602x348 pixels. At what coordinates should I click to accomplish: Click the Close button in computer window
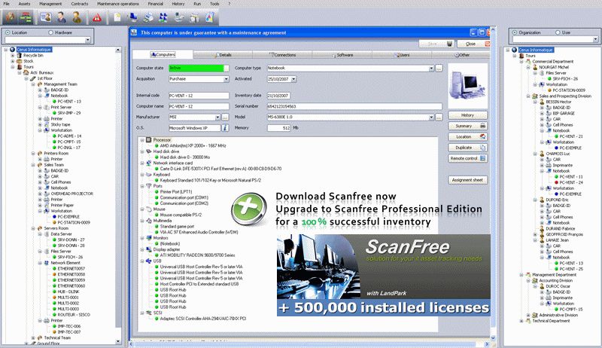(x=474, y=44)
